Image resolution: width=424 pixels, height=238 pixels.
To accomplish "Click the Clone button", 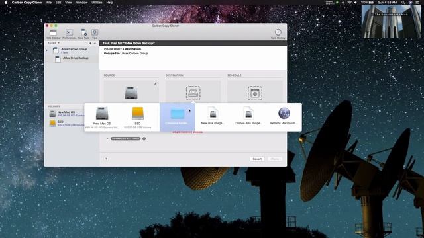I will pos(275,159).
